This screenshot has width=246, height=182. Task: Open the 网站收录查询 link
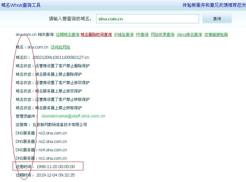tap(162, 35)
